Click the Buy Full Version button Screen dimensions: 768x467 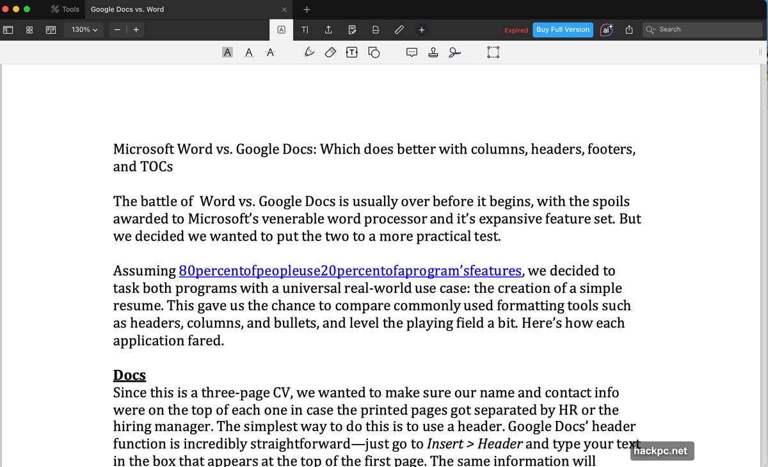(x=563, y=29)
